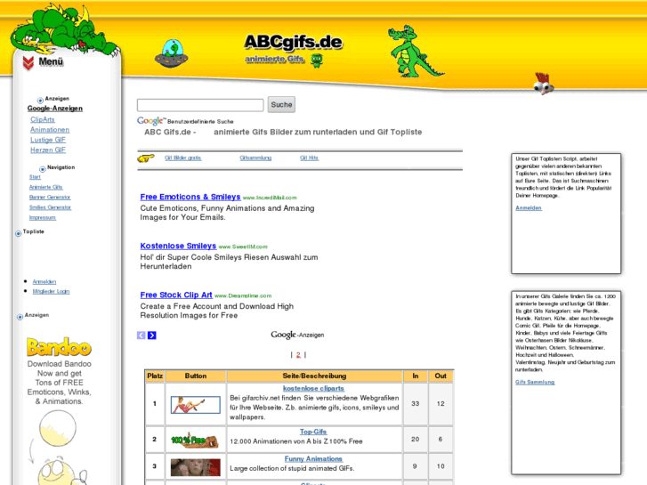The width and height of the screenshot is (647, 485).
Task: Open the Free Stock Clip Art ad
Action: tap(176, 295)
